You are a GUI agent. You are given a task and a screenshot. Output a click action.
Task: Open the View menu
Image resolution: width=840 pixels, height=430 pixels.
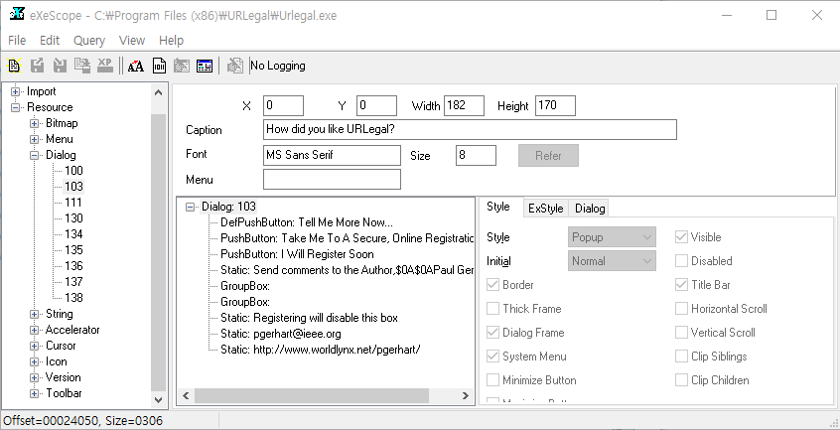[x=132, y=40]
